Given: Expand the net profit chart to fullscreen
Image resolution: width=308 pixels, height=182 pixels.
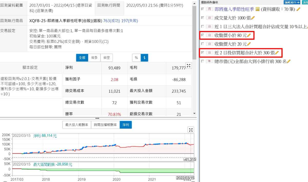Looking at the screenshot, I should tap(191, 130).
